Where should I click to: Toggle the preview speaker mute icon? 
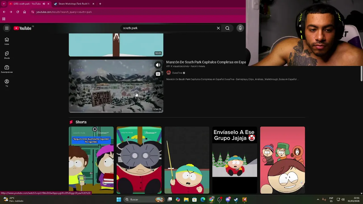pos(158,65)
